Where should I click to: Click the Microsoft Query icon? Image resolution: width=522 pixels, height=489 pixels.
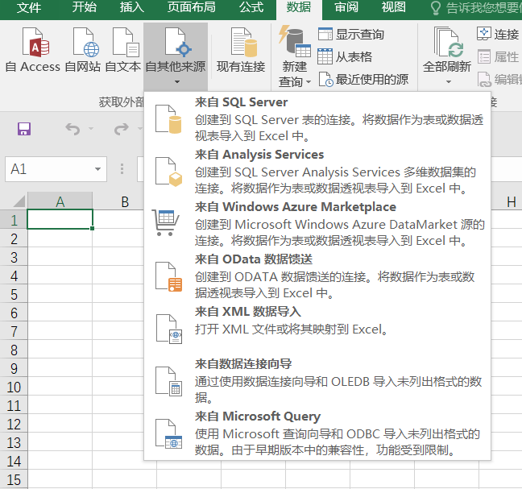pos(168,433)
